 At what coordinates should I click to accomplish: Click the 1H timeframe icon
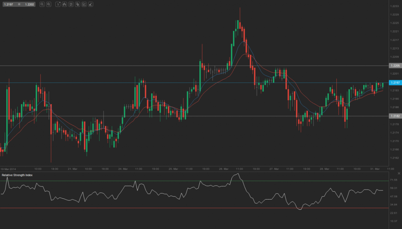click(58, 4)
